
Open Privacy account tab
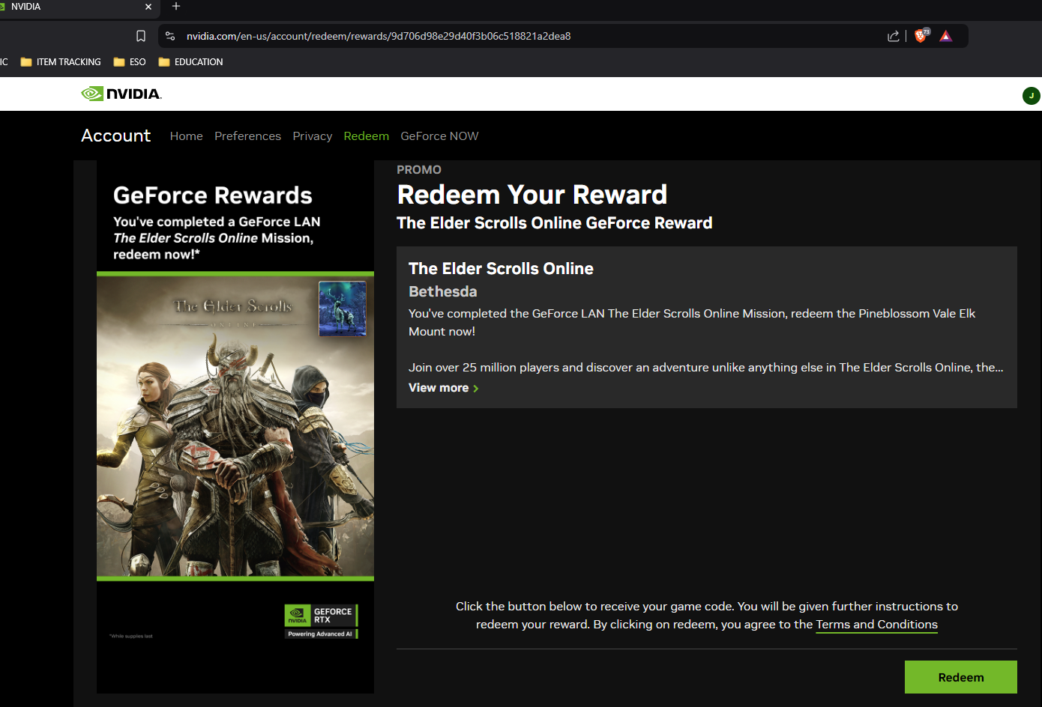[x=313, y=136]
